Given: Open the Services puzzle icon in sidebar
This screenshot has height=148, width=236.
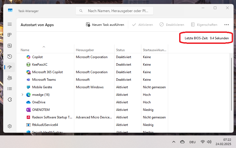Looking at the screenshot, I should (10, 100).
